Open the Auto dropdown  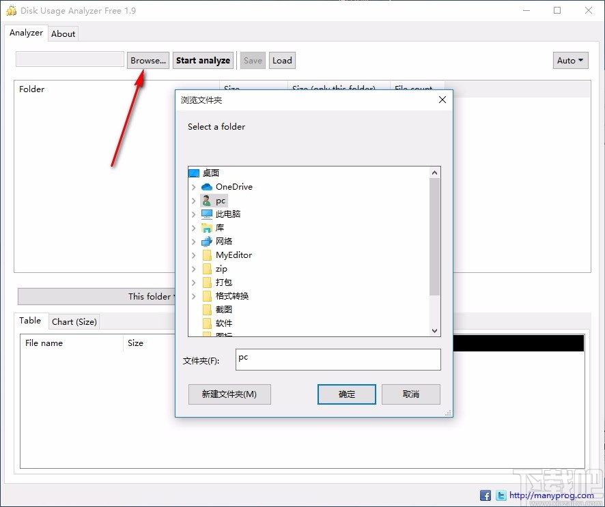pos(570,60)
